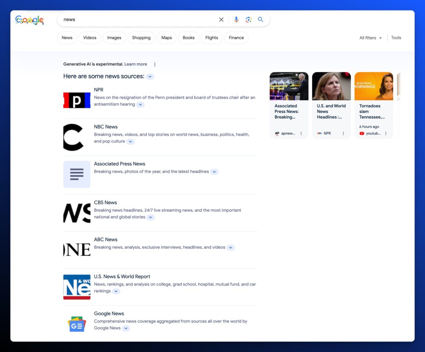
Task: Open the Google News icon thumbnail
Action: pyautogui.click(x=77, y=324)
